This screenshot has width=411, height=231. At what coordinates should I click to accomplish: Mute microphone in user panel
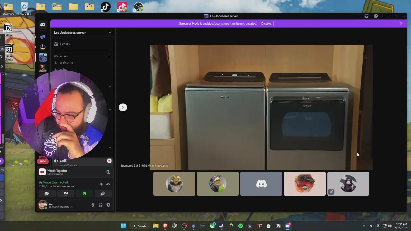pos(93,205)
